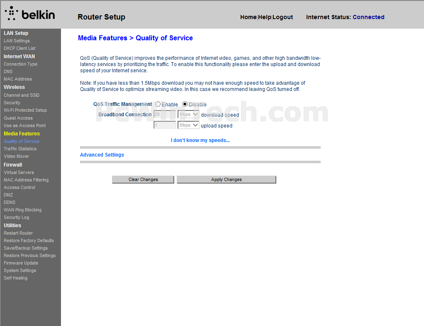Image resolution: width=424 pixels, height=326 pixels.
Task: Click the Router Setup title
Action: coord(101,17)
